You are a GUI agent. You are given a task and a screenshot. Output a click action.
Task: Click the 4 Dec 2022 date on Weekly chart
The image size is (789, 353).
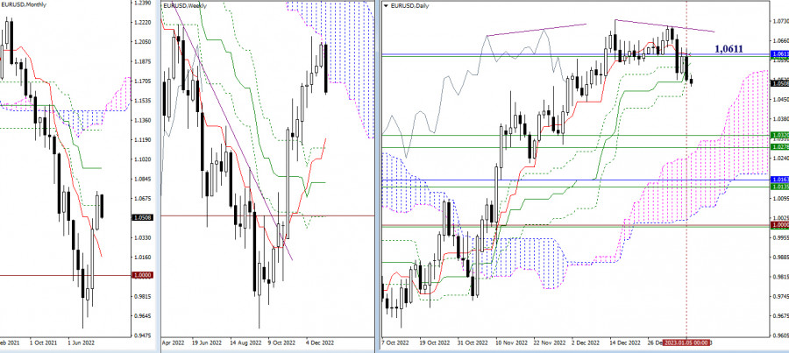[x=319, y=342]
